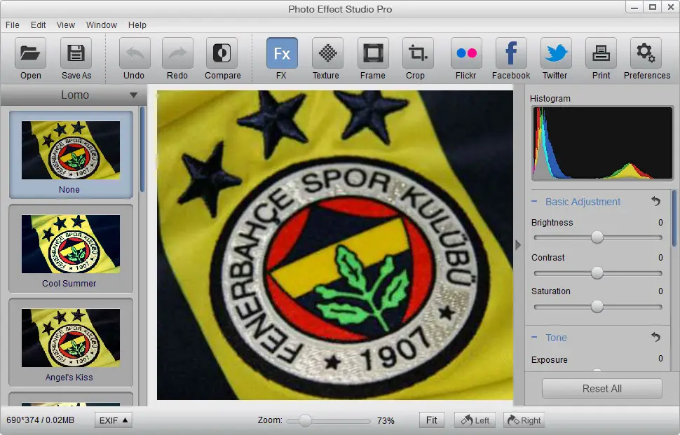Share to Twitter icon

tap(556, 53)
